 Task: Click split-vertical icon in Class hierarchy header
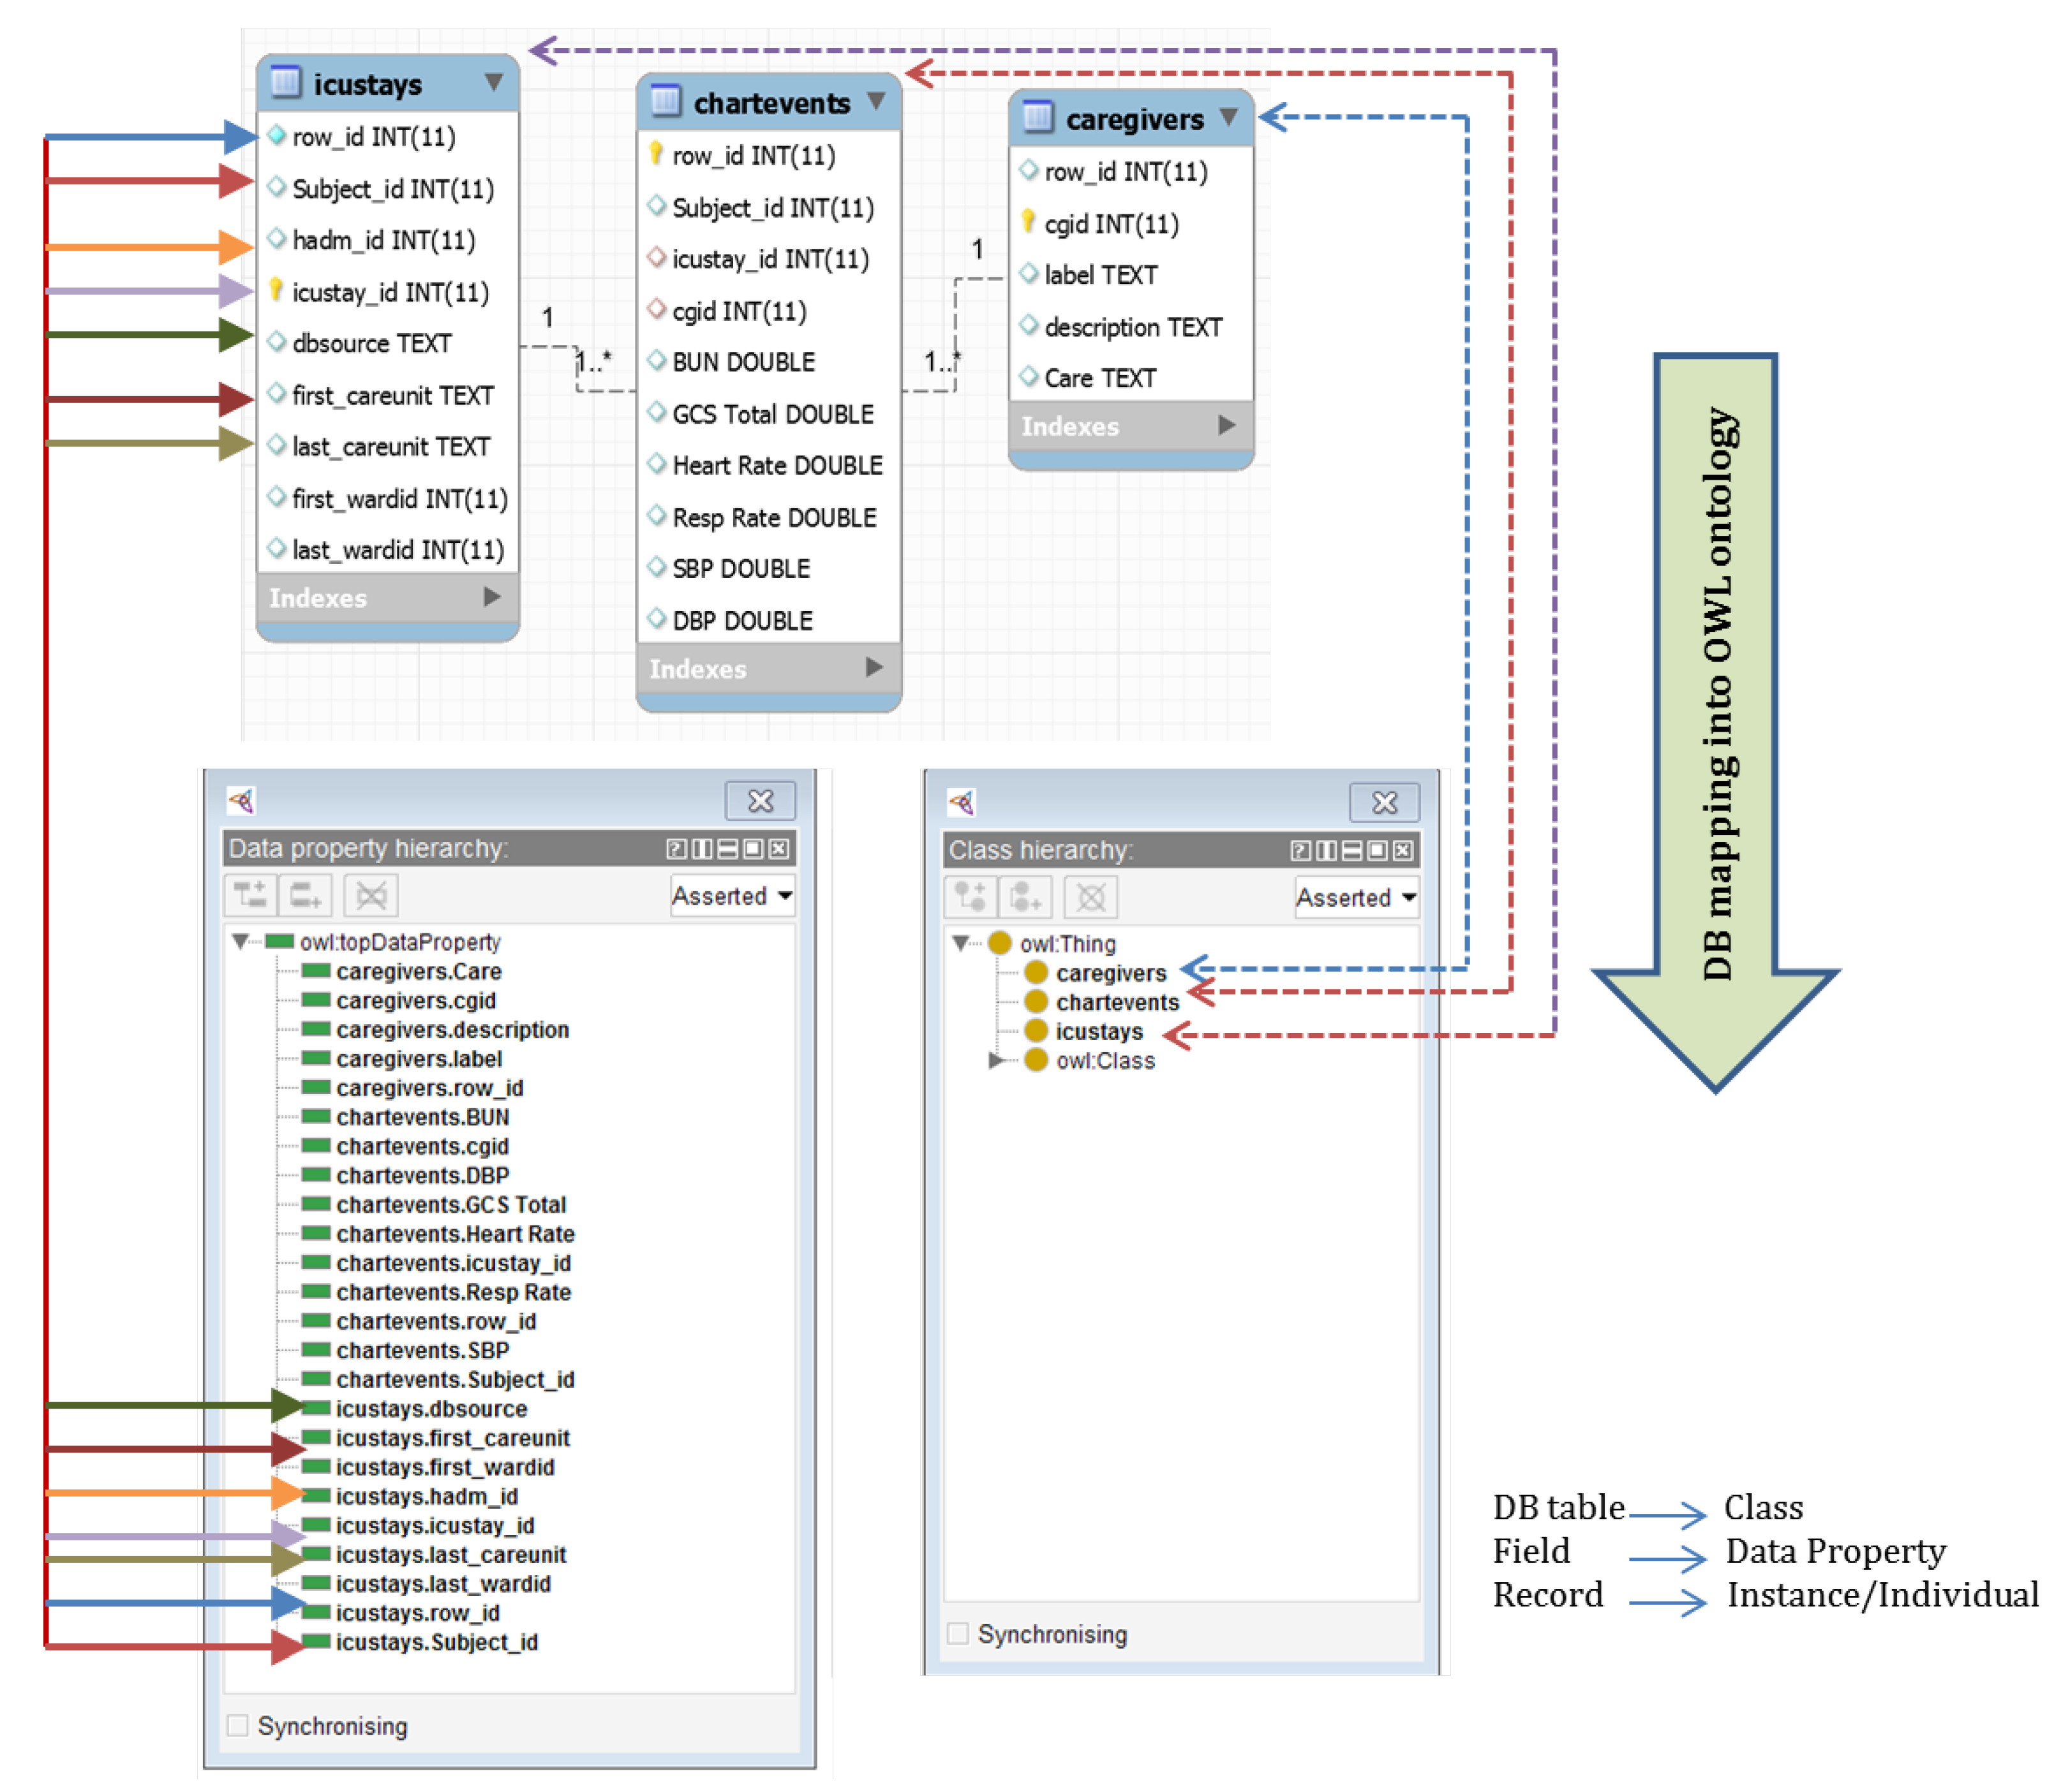1327,851
